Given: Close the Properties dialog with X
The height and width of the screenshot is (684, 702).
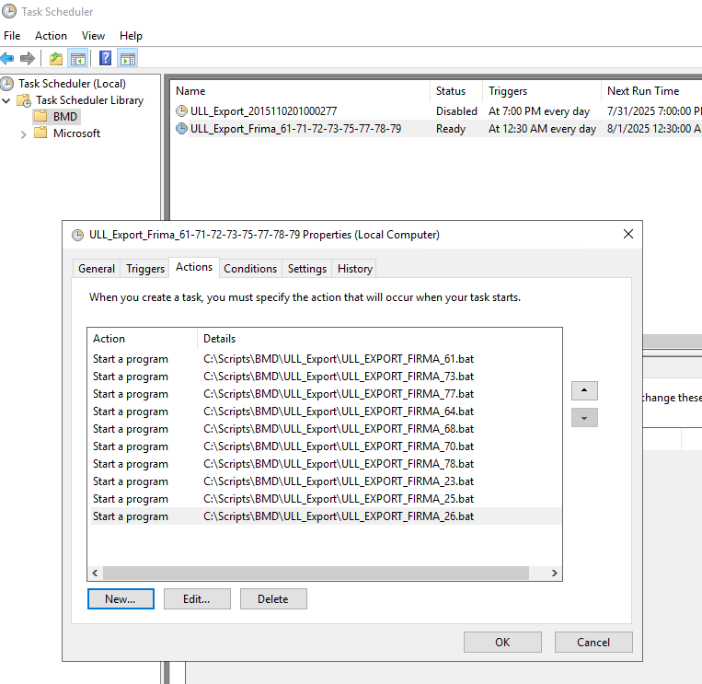Looking at the screenshot, I should click(628, 234).
